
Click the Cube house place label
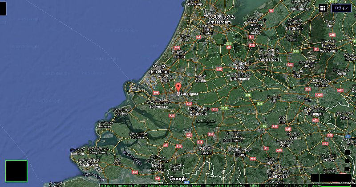tap(190, 94)
